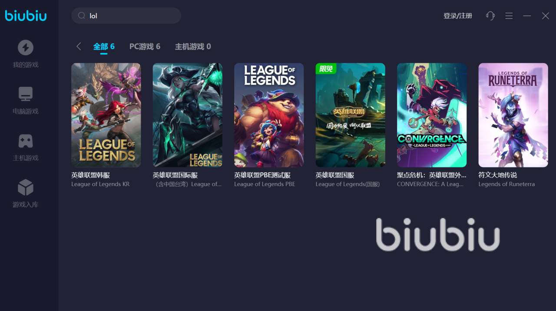Switch to the 主机游戏 0 tab

[193, 46]
